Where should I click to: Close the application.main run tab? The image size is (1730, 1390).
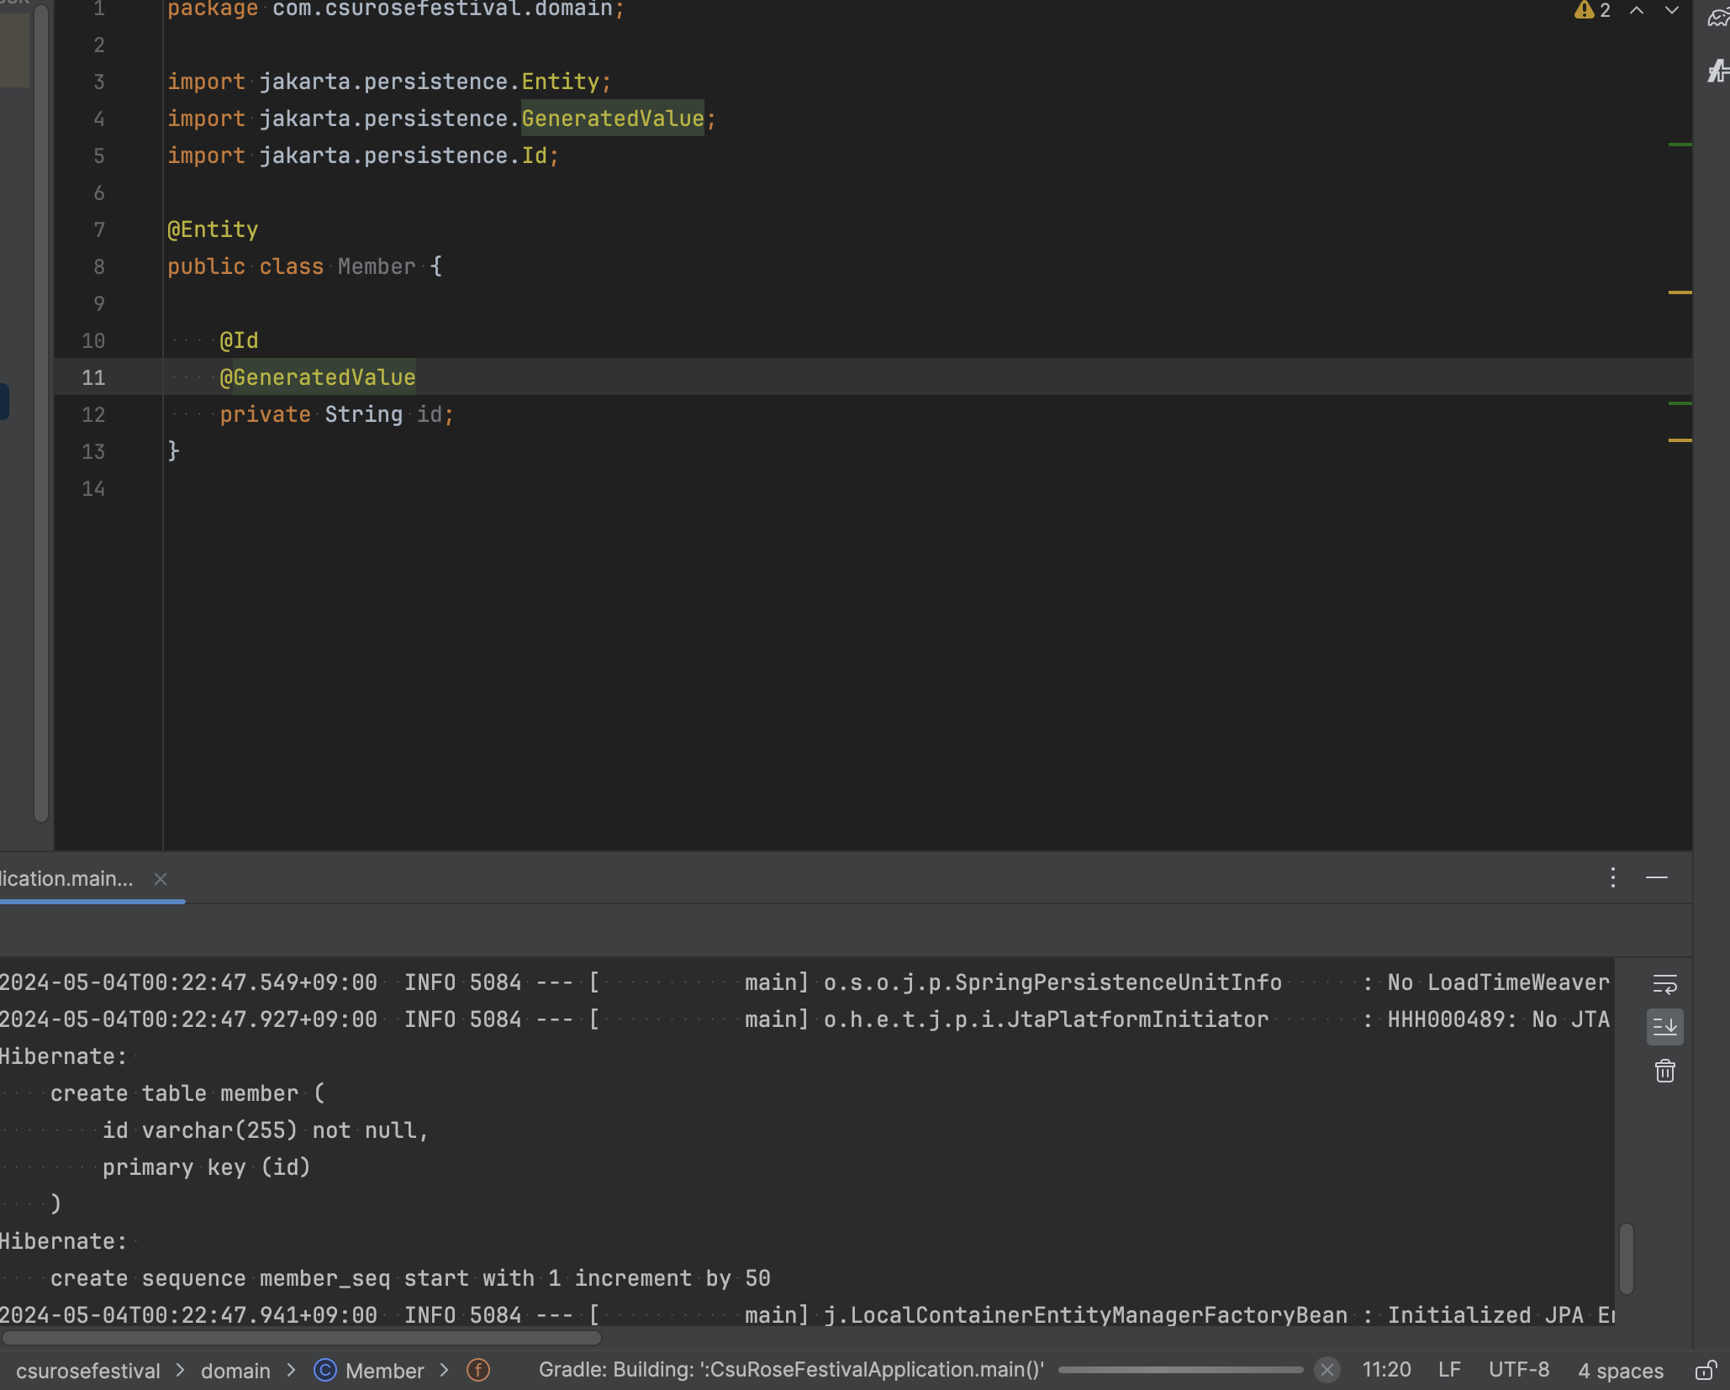[x=161, y=878]
